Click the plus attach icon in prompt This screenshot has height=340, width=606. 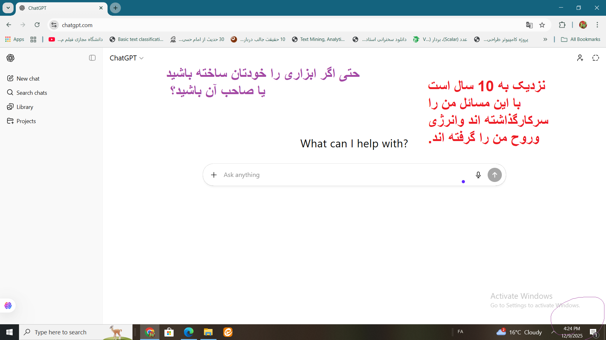[x=214, y=175]
